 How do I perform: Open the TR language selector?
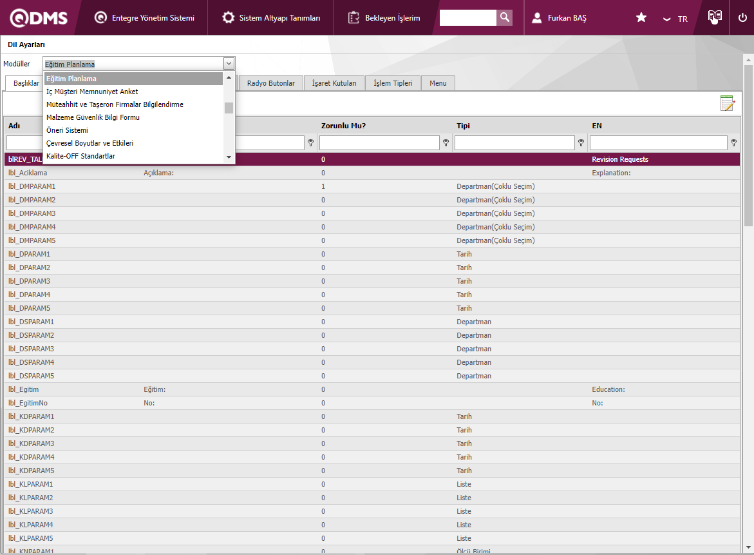coord(676,19)
